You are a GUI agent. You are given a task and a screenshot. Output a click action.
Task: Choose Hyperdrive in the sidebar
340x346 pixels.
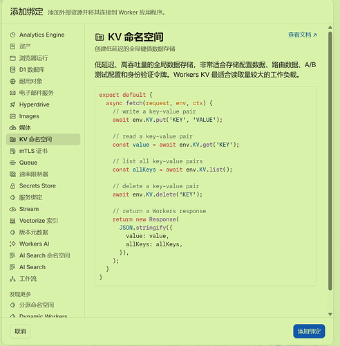coord(44,104)
